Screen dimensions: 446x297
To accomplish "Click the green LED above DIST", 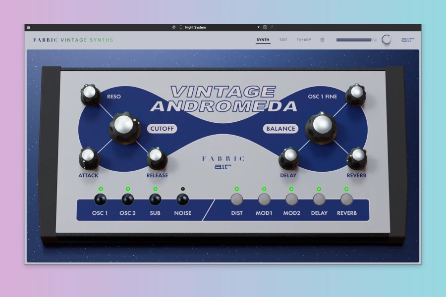I will 237,189.
